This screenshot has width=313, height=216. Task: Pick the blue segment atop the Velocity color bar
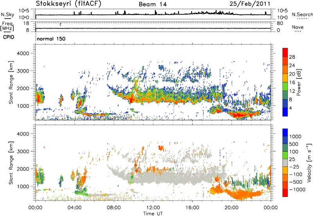285,133
